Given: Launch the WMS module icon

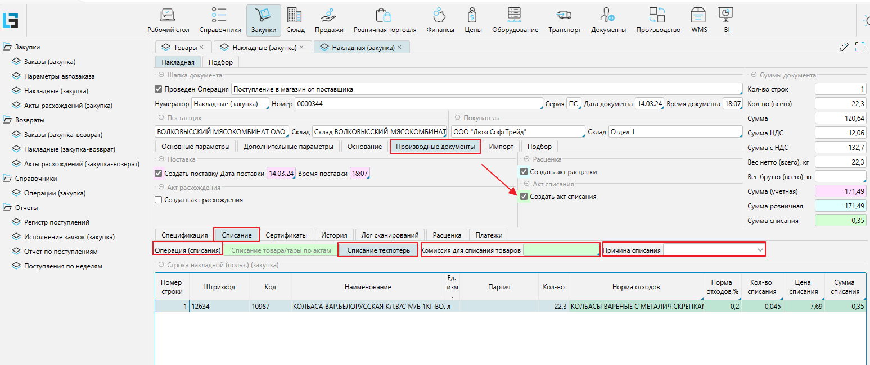Looking at the screenshot, I should tap(698, 16).
